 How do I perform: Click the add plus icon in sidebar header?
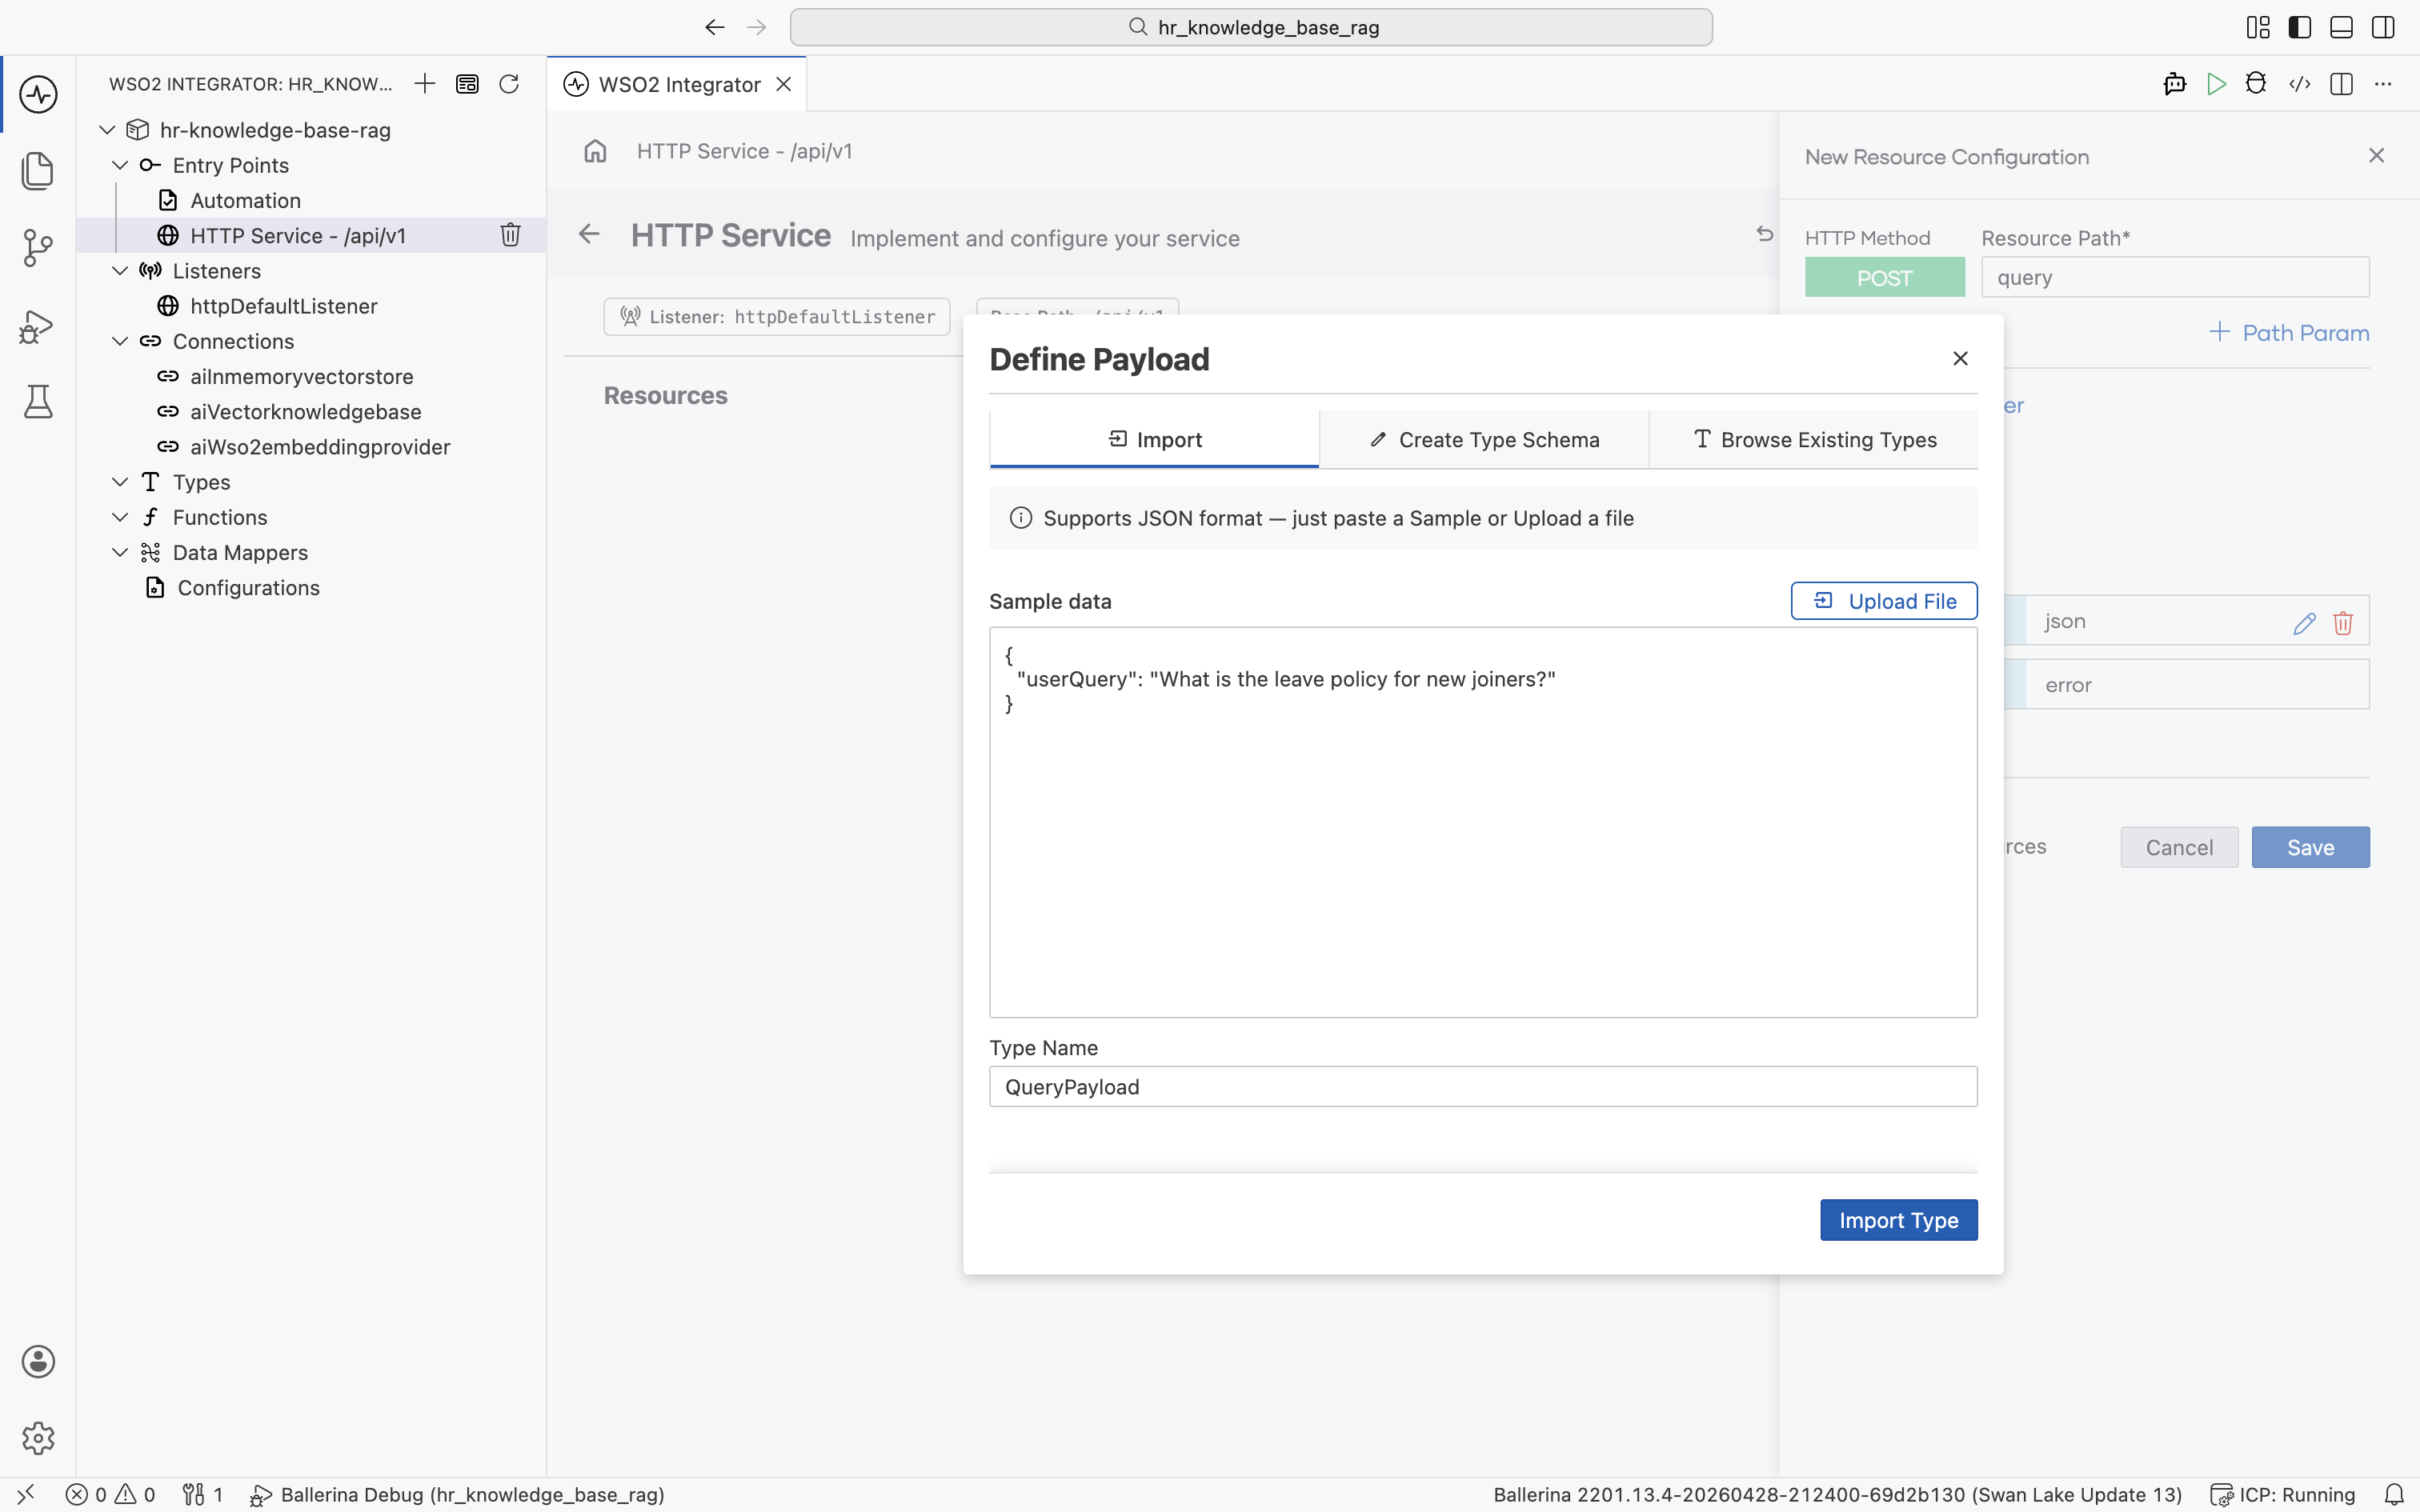(425, 84)
